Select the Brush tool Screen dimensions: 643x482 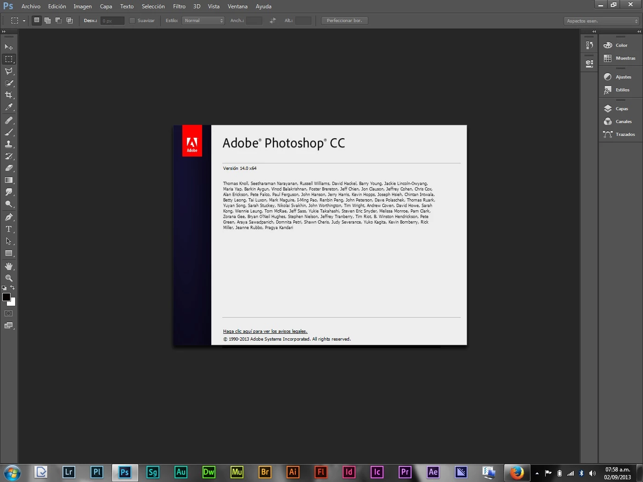point(9,132)
